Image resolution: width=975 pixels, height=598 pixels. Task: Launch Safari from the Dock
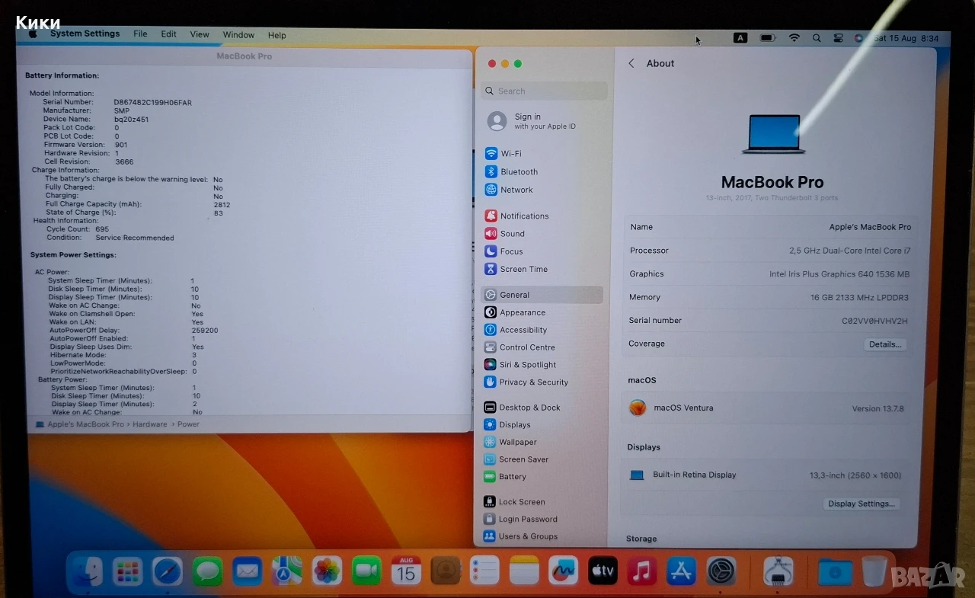tap(168, 571)
